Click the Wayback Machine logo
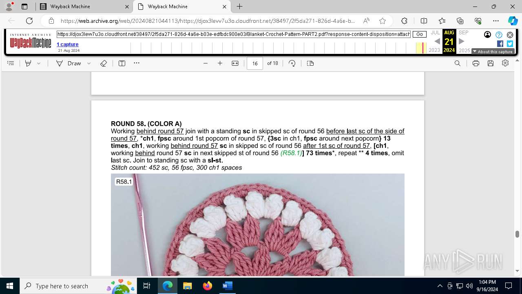The image size is (522, 294). (31, 41)
